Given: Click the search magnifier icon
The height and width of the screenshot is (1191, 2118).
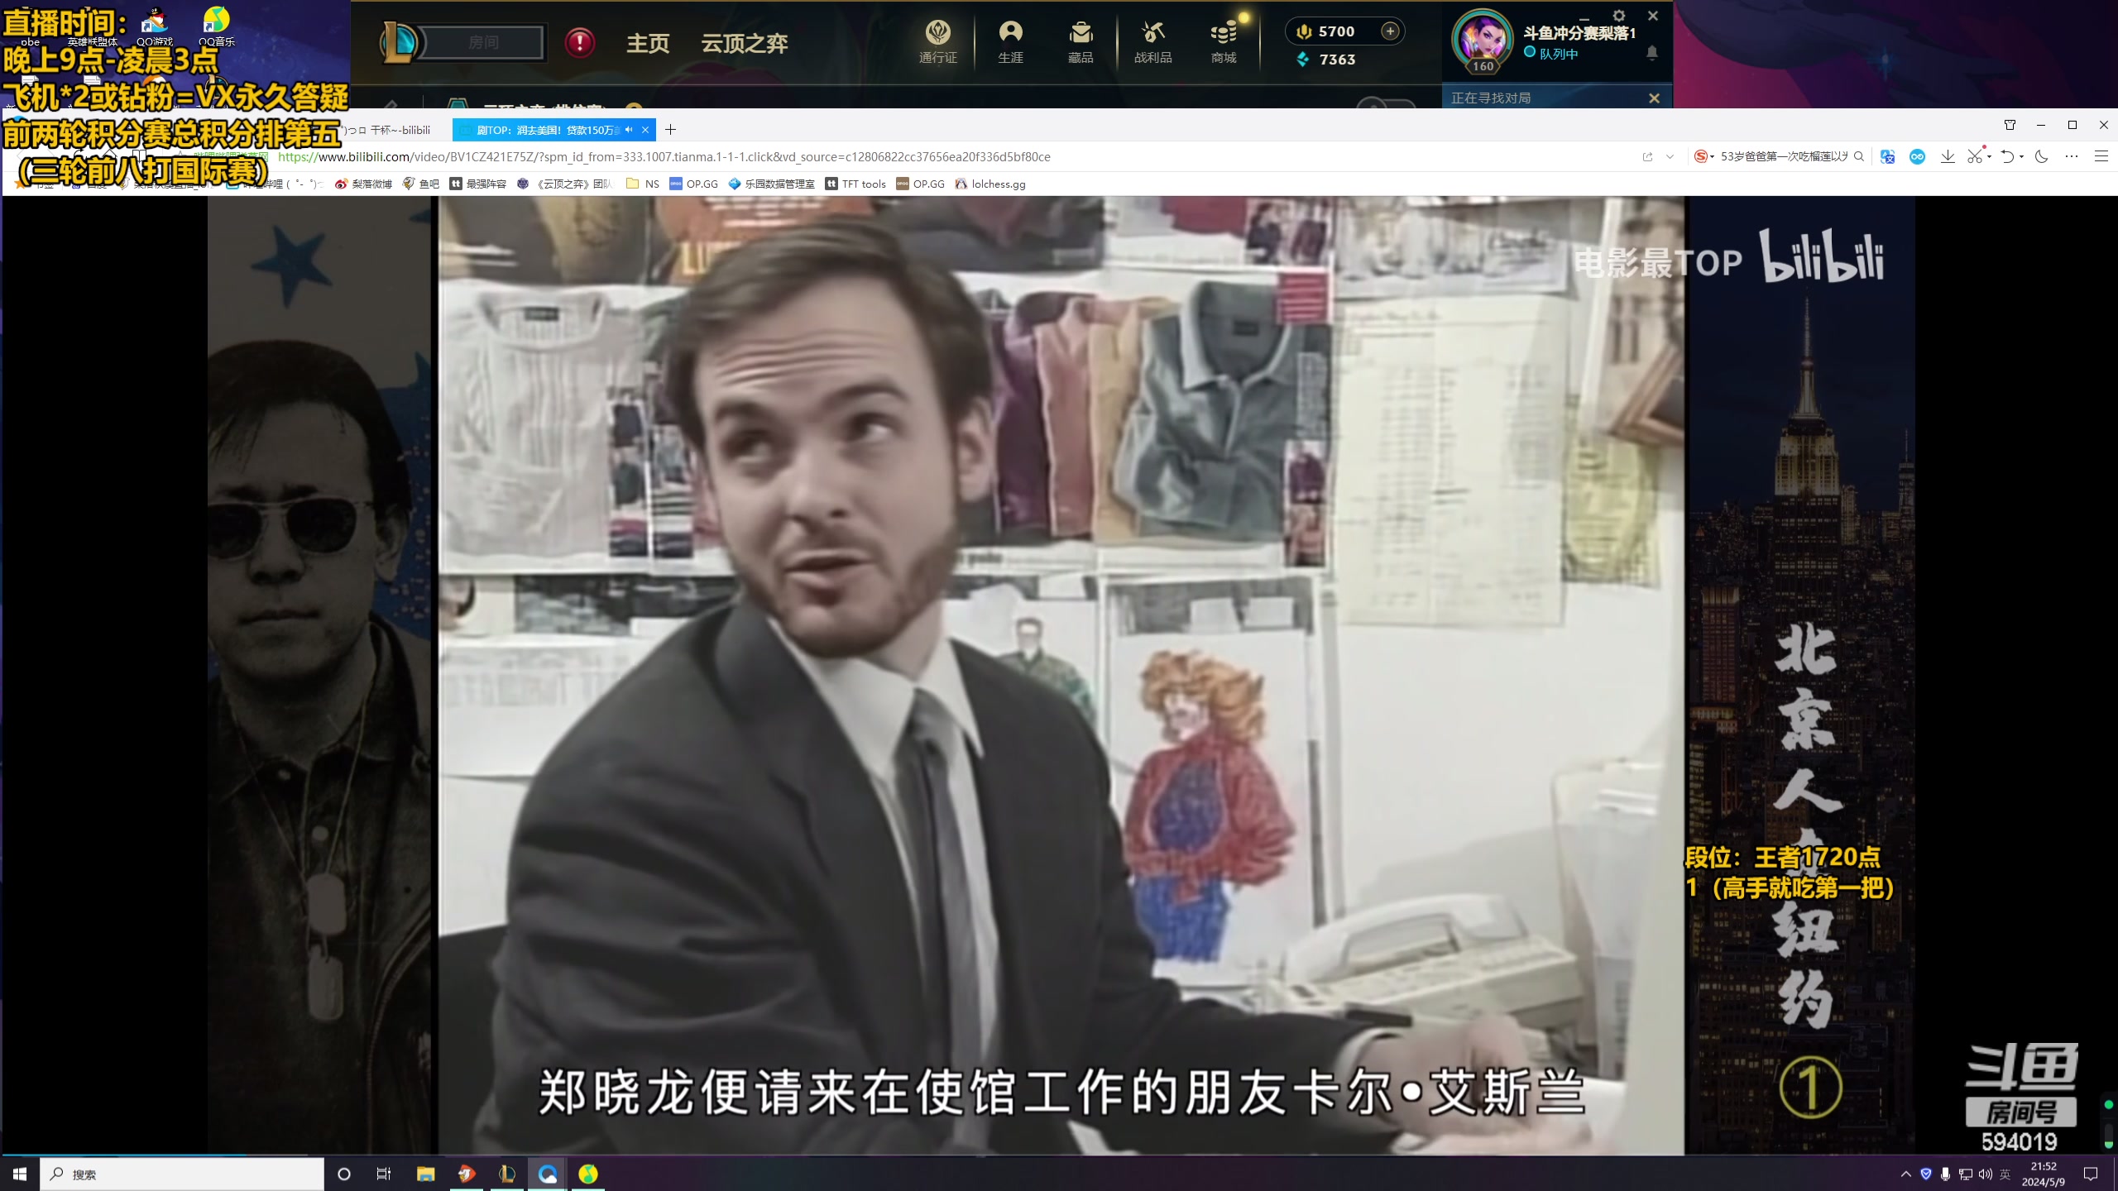Looking at the screenshot, I should [x=1859, y=156].
